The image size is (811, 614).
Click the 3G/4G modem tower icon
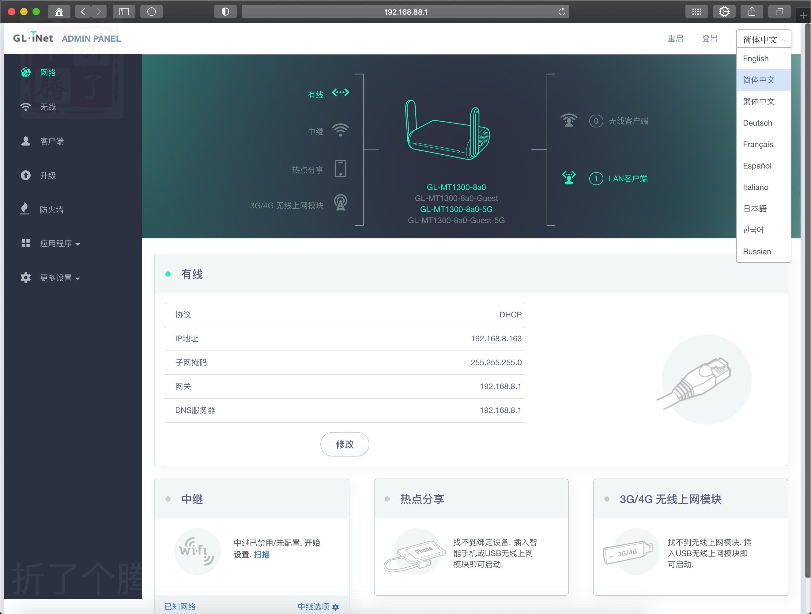click(340, 202)
